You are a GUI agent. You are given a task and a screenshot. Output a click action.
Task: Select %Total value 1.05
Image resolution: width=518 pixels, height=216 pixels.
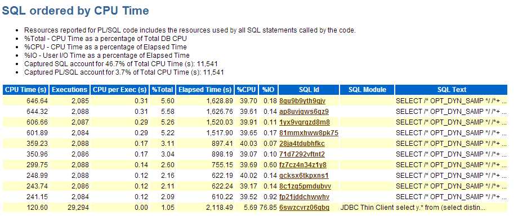(167, 208)
